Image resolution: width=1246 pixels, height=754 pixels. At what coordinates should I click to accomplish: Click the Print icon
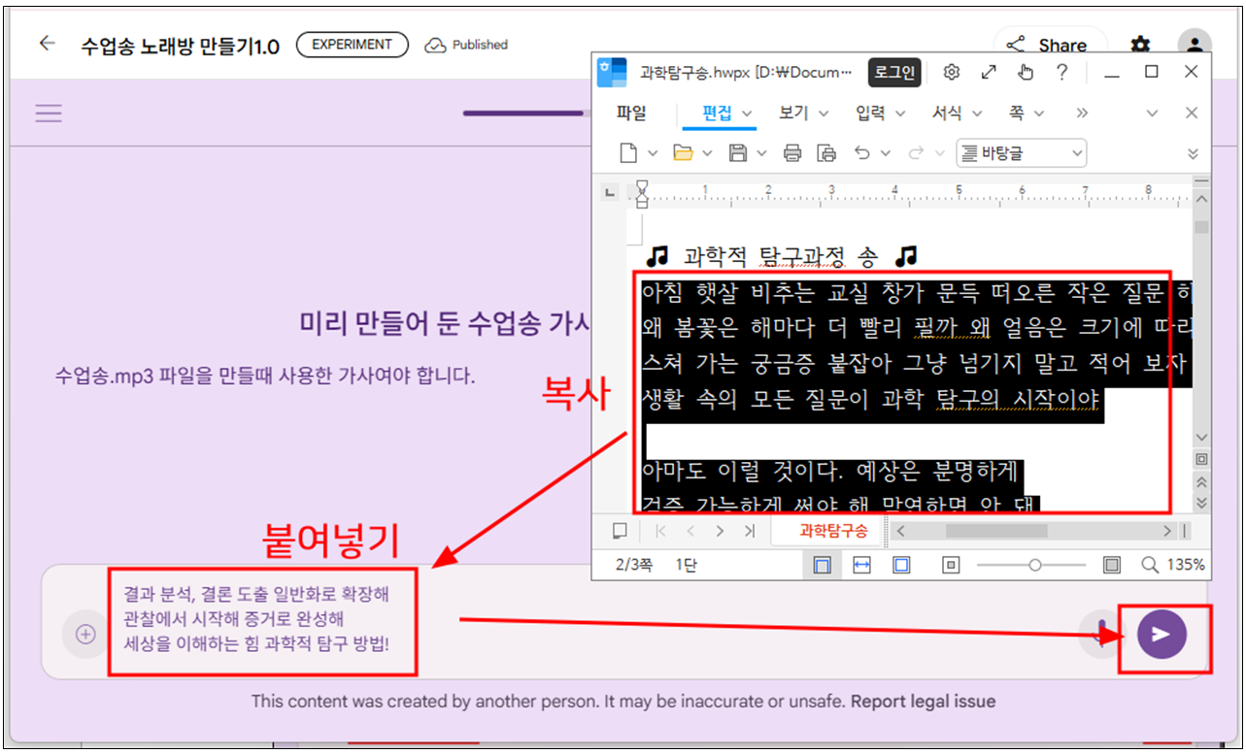click(x=792, y=152)
